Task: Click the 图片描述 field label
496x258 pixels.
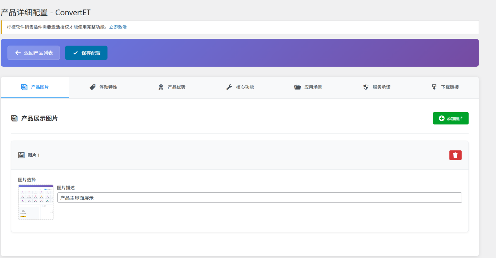Action: 66,188
